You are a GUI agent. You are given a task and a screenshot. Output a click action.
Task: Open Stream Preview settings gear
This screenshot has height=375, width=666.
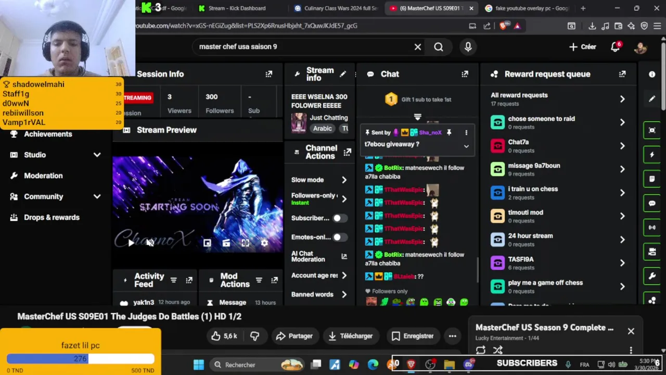click(x=264, y=243)
